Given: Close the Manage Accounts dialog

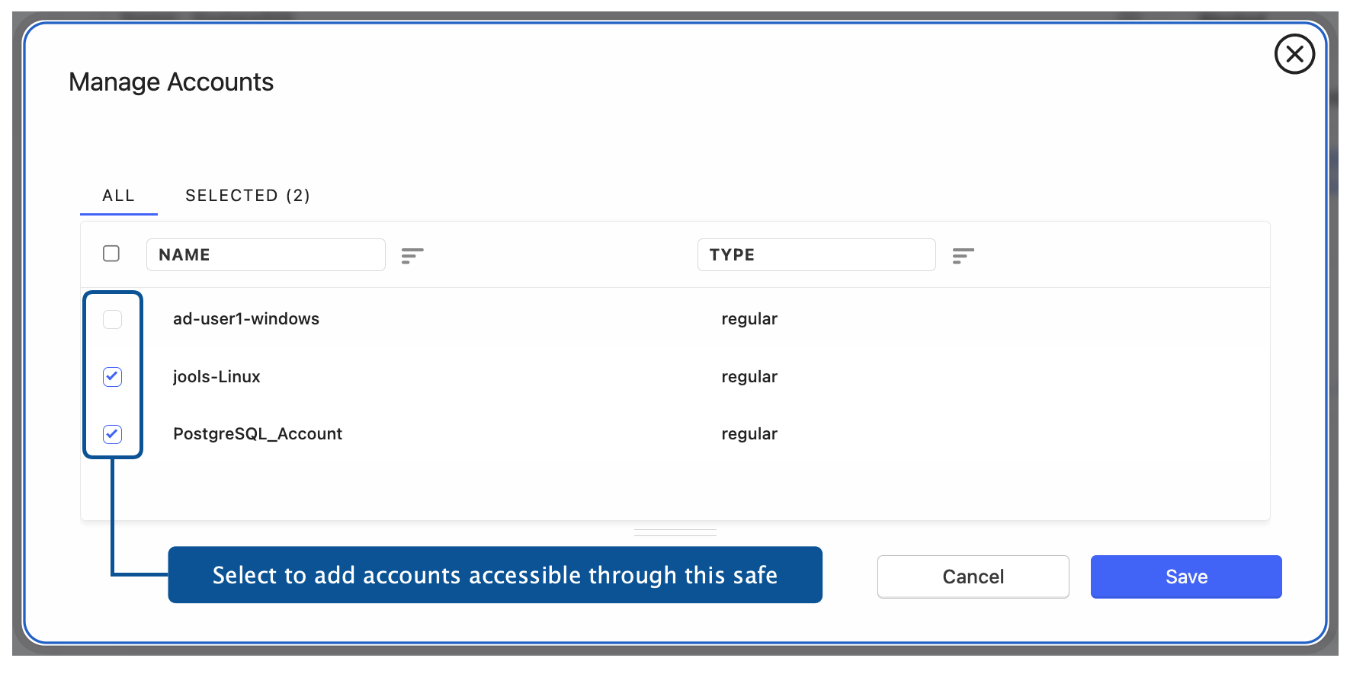Looking at the screenshot, I should tap(1294, 54).
